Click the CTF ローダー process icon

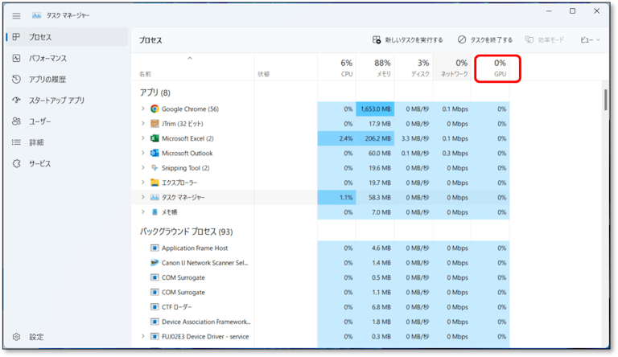point(154,307)
